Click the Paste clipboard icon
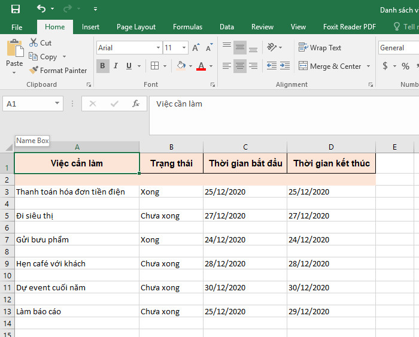Screen dimensions: 419x337 (x=15, y=48)
